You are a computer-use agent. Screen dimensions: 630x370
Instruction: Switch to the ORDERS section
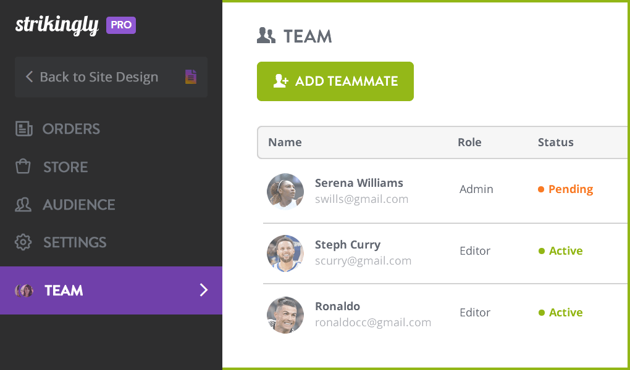pos(71,129)
